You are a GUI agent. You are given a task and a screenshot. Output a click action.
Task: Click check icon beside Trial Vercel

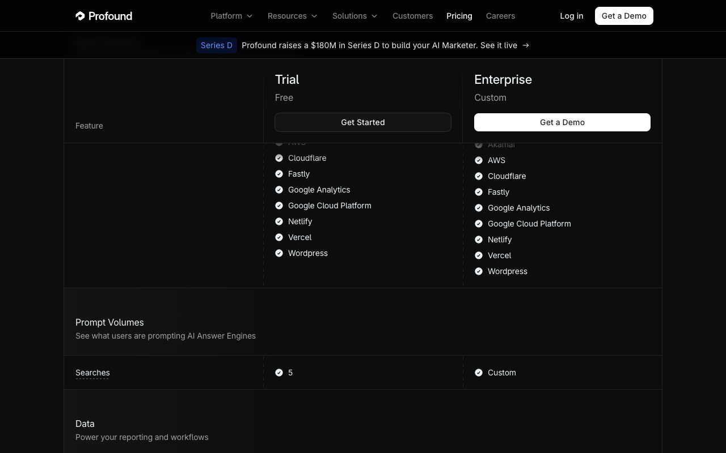[x=279, y=237]
